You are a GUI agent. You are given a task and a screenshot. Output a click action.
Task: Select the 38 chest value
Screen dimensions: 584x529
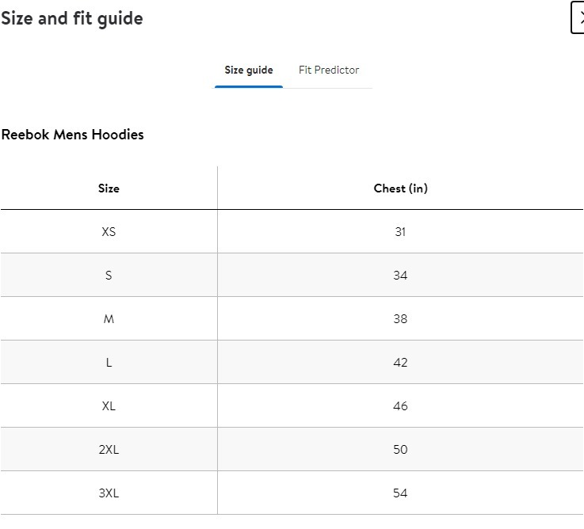tap(400, 319)
